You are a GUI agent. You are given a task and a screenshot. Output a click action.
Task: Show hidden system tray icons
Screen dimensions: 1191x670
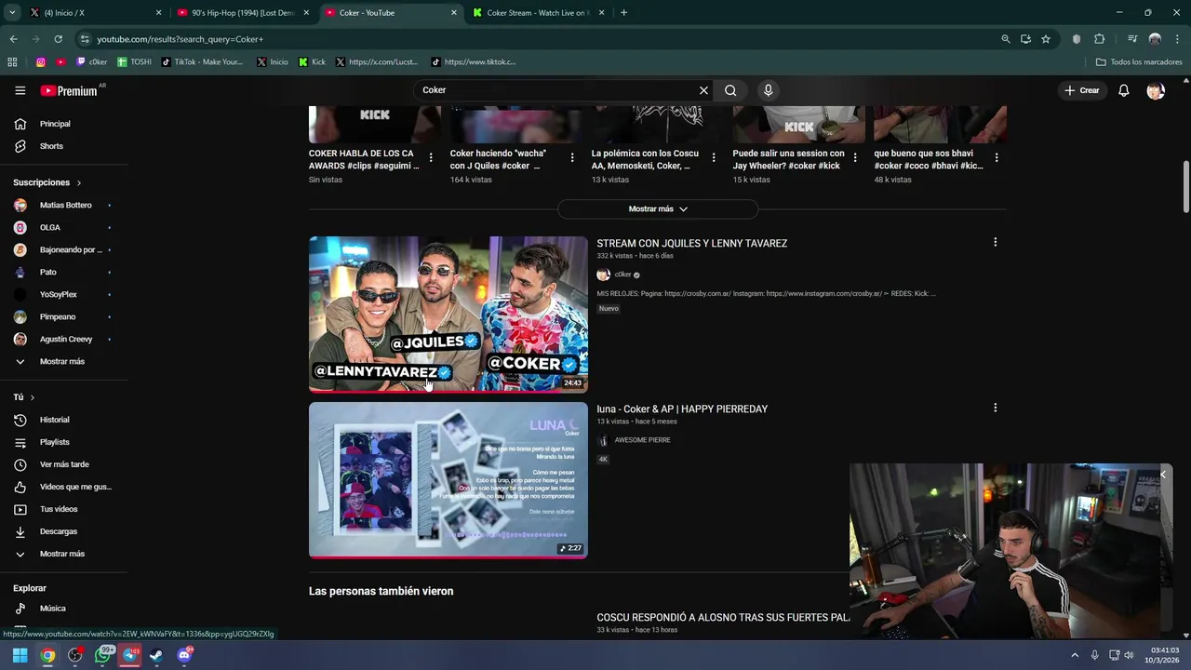pyautogui.click(x=1075, y=655)
